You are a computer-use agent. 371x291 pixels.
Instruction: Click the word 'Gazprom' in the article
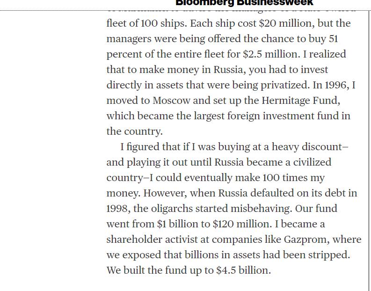pos(305,240)
